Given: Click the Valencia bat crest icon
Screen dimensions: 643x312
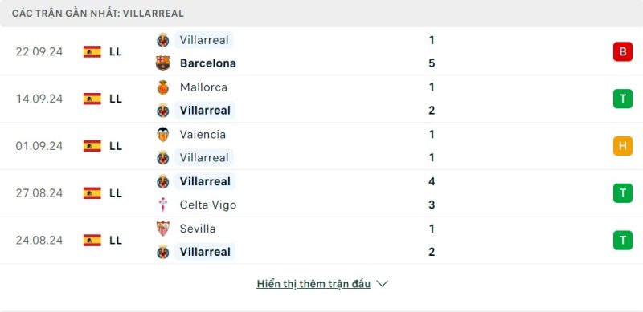Looking at the screenshot, I should [163, 134].
